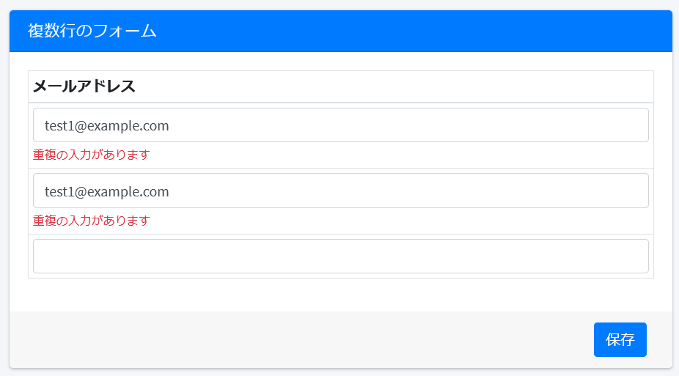
Task: Click the メールアドレス bold label
Action: (x=84, y=86)
